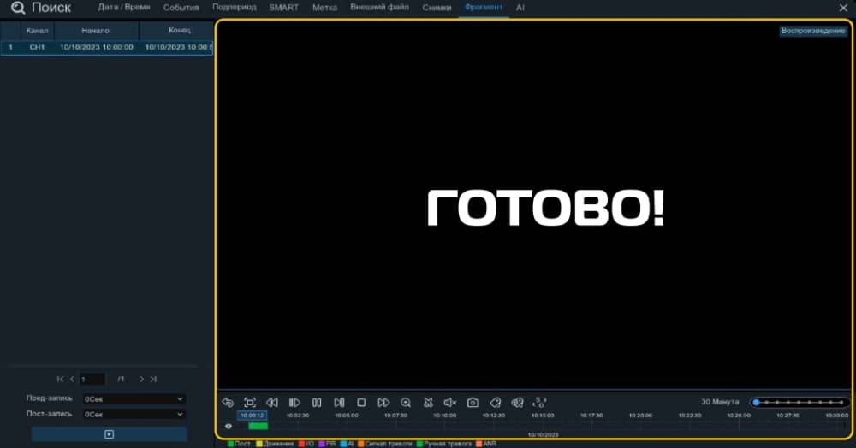856x448 pixels.
Task: Switch to the Метка tab
Action: [x=324, y=8]
